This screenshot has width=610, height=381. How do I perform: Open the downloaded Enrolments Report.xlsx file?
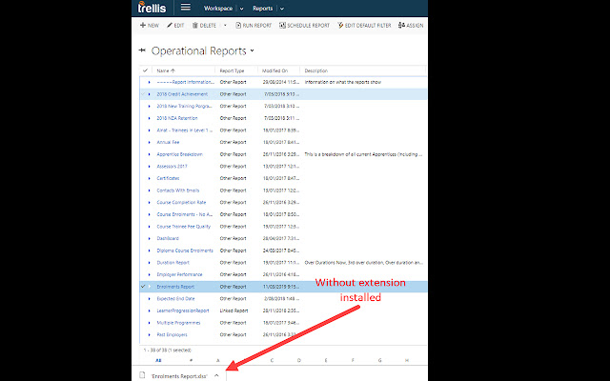pos(179,376)
